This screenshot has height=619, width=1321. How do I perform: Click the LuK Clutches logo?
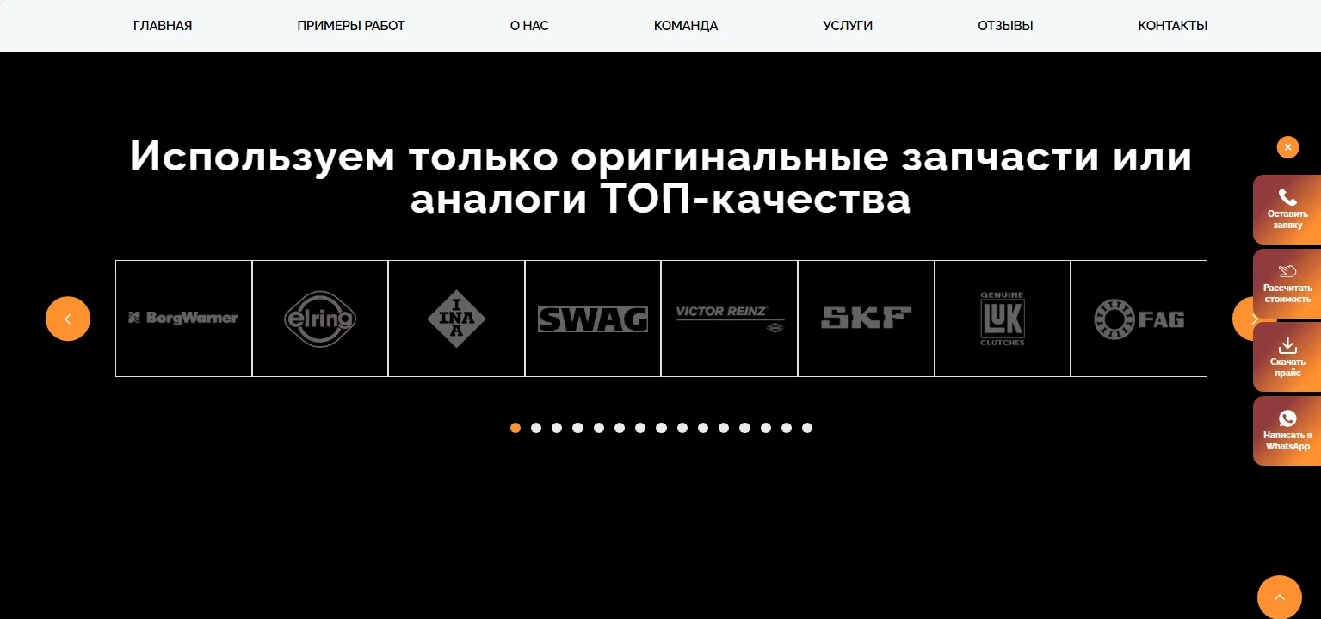(1003, 318)
